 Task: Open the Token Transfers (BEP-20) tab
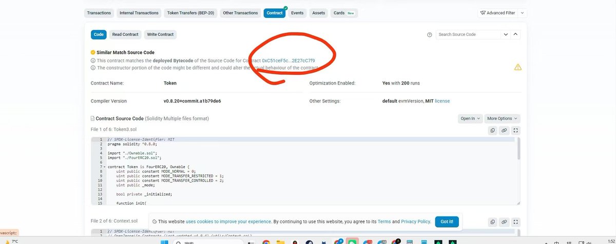coord(190,13)
